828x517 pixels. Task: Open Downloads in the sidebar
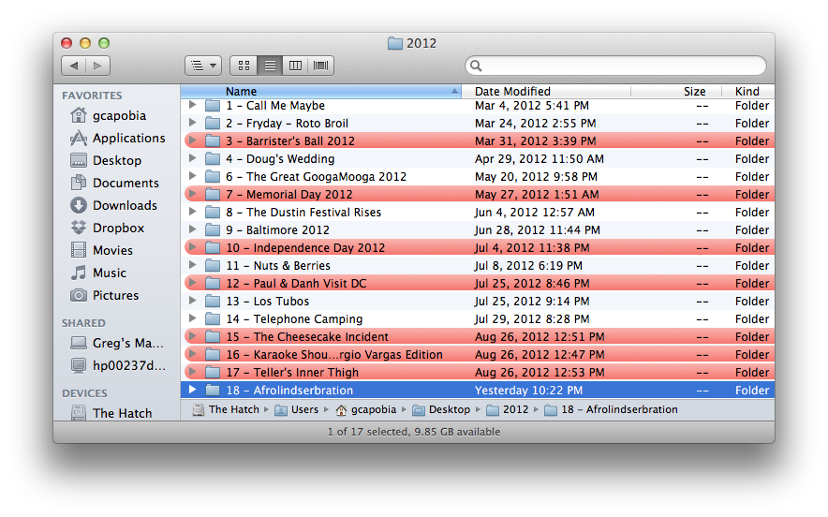(x=114, y=205)
